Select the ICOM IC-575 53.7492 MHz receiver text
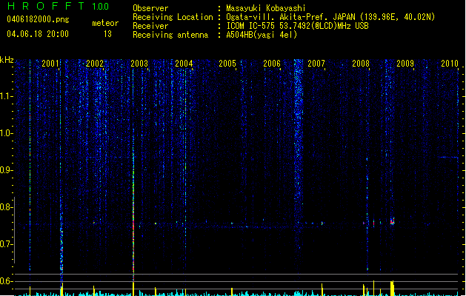Image resolution: width=466 pixels, height=296 pixels. point(298,26)
